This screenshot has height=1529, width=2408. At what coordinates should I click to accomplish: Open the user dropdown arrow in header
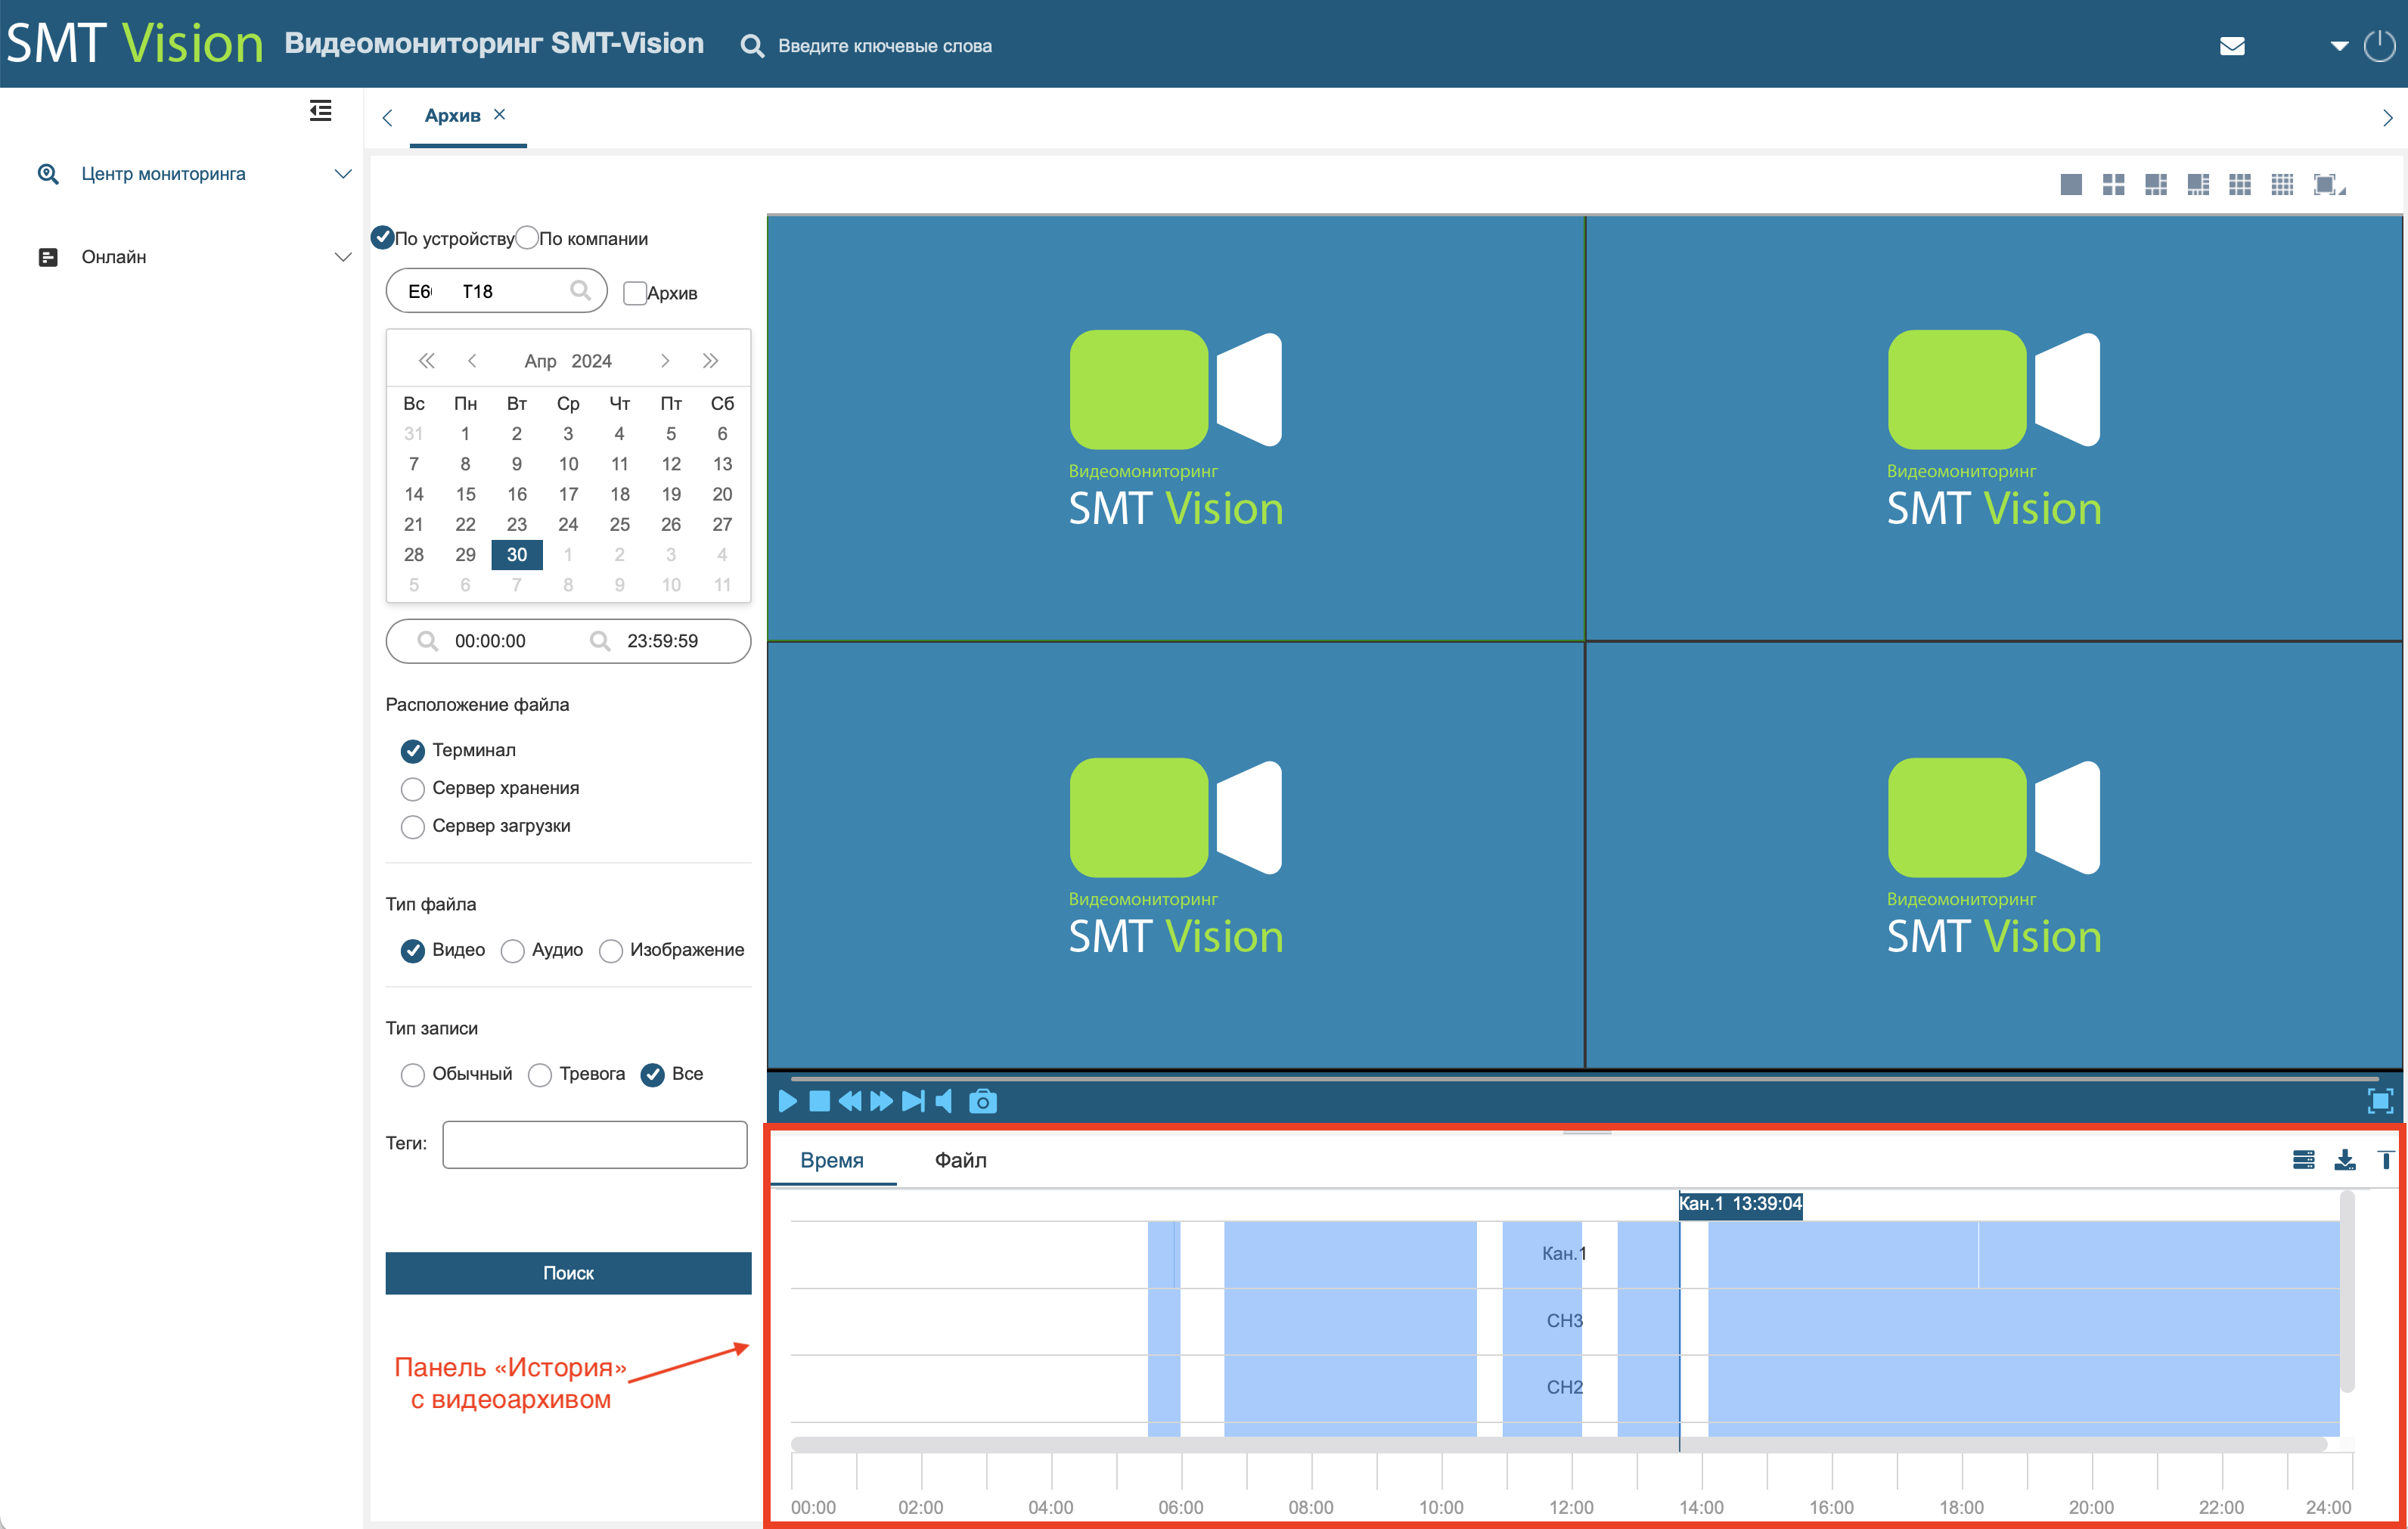pyautogui.click(x=2339, y=46)
